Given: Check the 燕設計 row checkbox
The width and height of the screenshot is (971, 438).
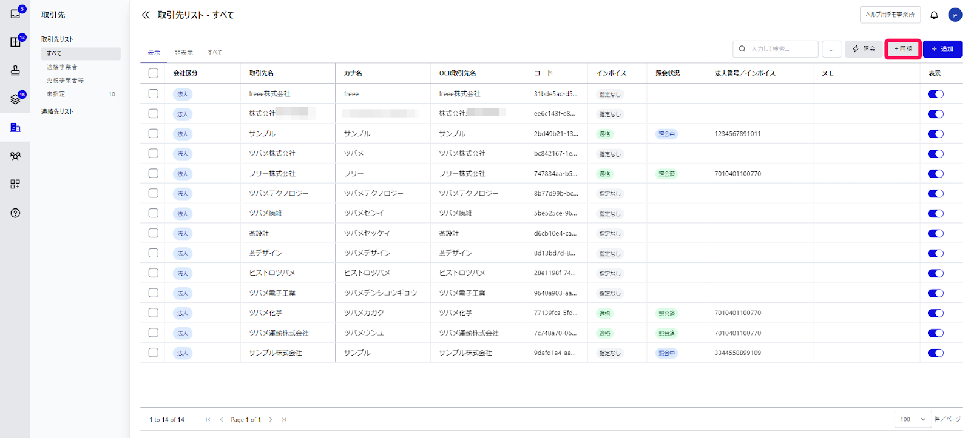Looking at the screenshot, I should pos(153,233).
